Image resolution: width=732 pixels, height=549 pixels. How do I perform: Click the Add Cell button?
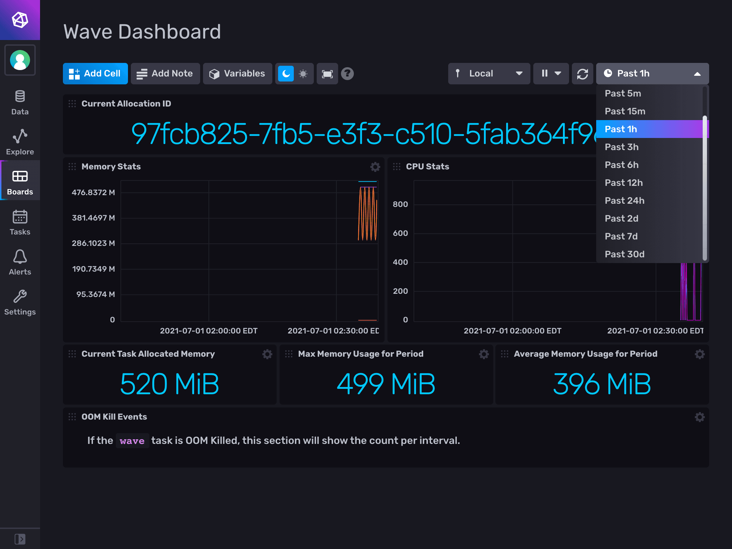coord(94,73)
